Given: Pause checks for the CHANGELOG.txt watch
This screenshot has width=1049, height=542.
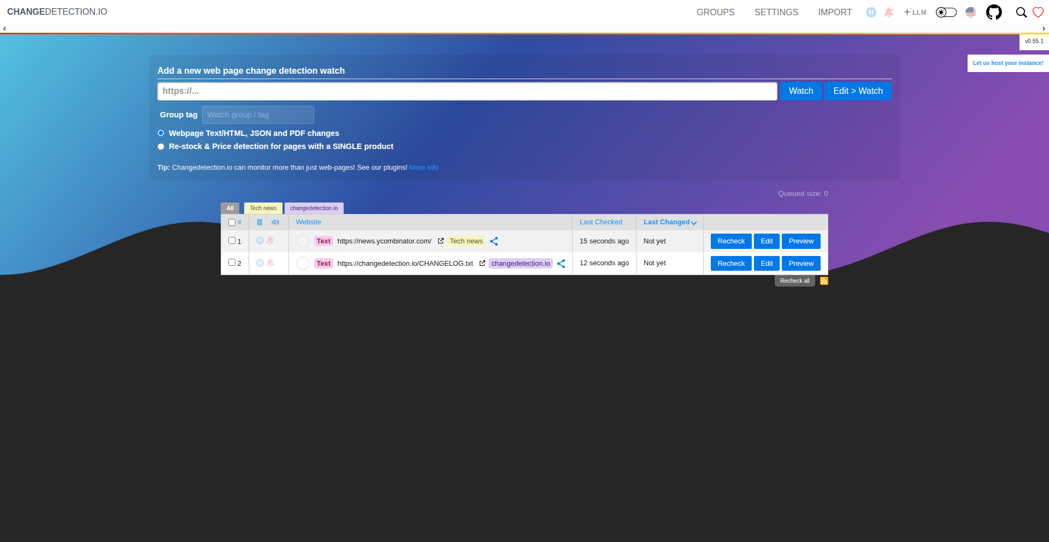Looking at the screenshot, I should tap(260, 263).
